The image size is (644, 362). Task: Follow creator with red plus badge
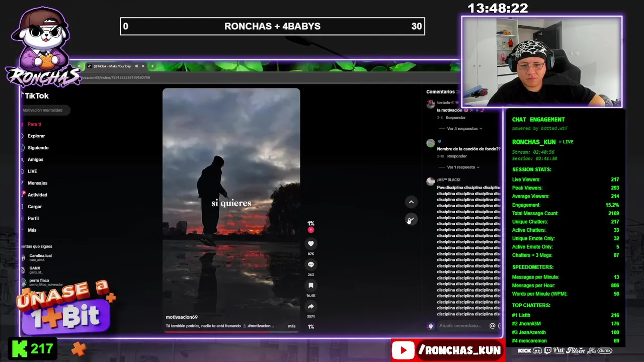[311, 230]
